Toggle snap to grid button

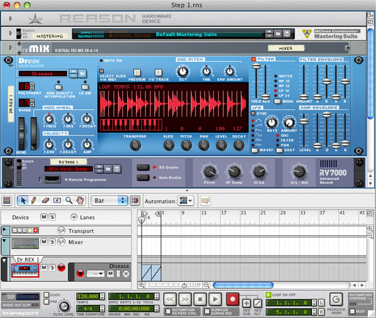tap(135, 201)
